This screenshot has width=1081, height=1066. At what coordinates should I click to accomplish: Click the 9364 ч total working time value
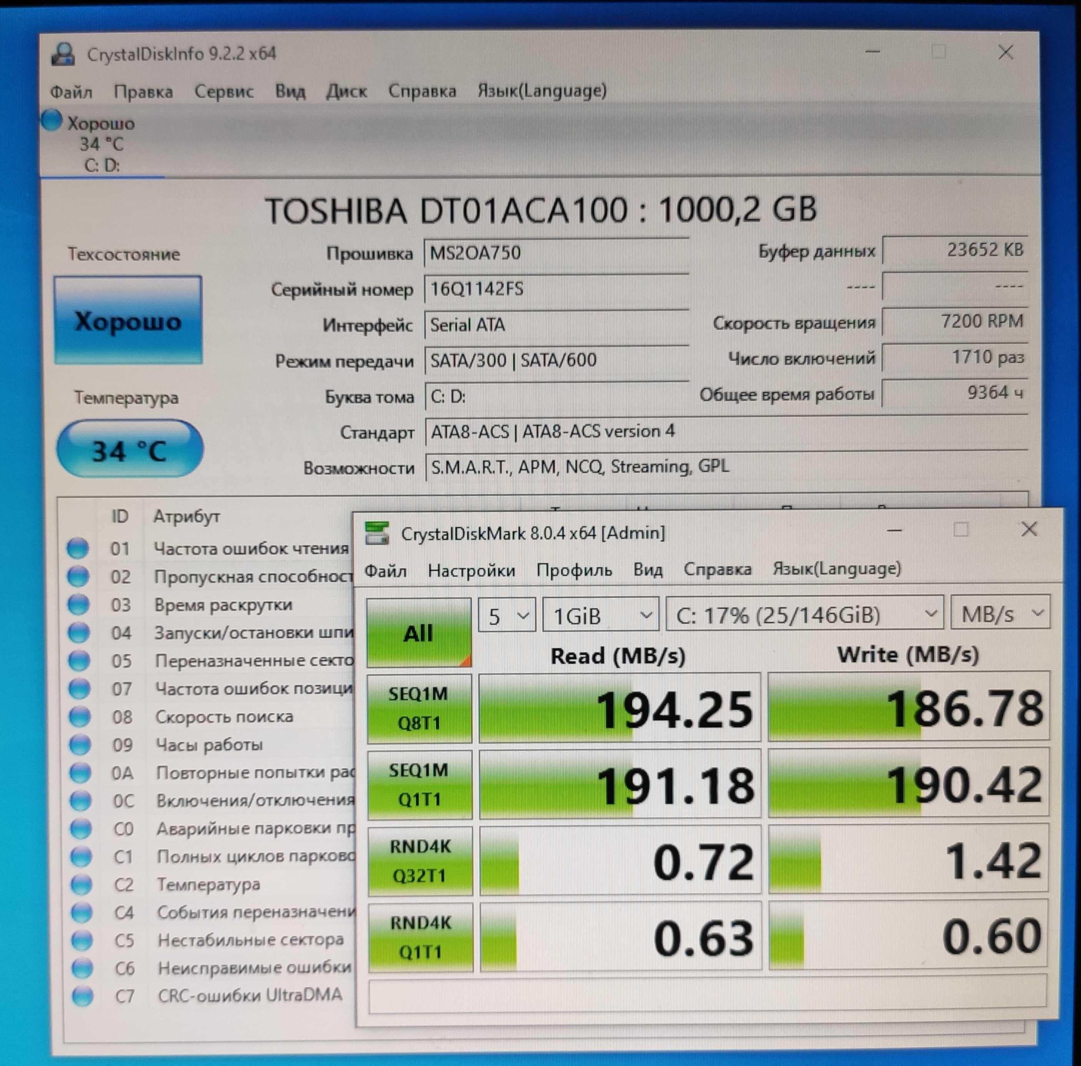point(955,393)
